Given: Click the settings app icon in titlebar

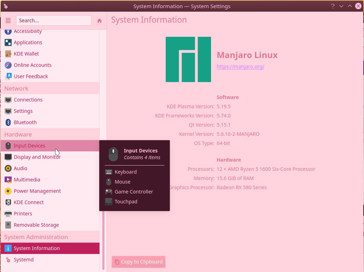Looking at the screenshot, I should (x=6, y=6).
